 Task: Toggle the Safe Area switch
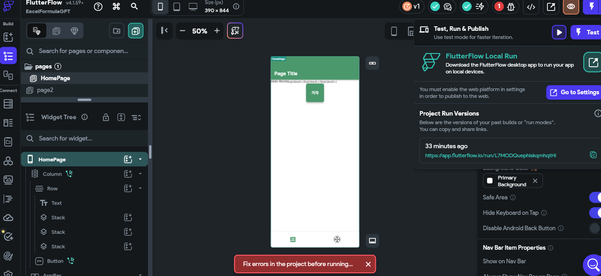[x=595, y=197]
